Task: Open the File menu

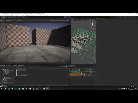Action: point(1,15)
